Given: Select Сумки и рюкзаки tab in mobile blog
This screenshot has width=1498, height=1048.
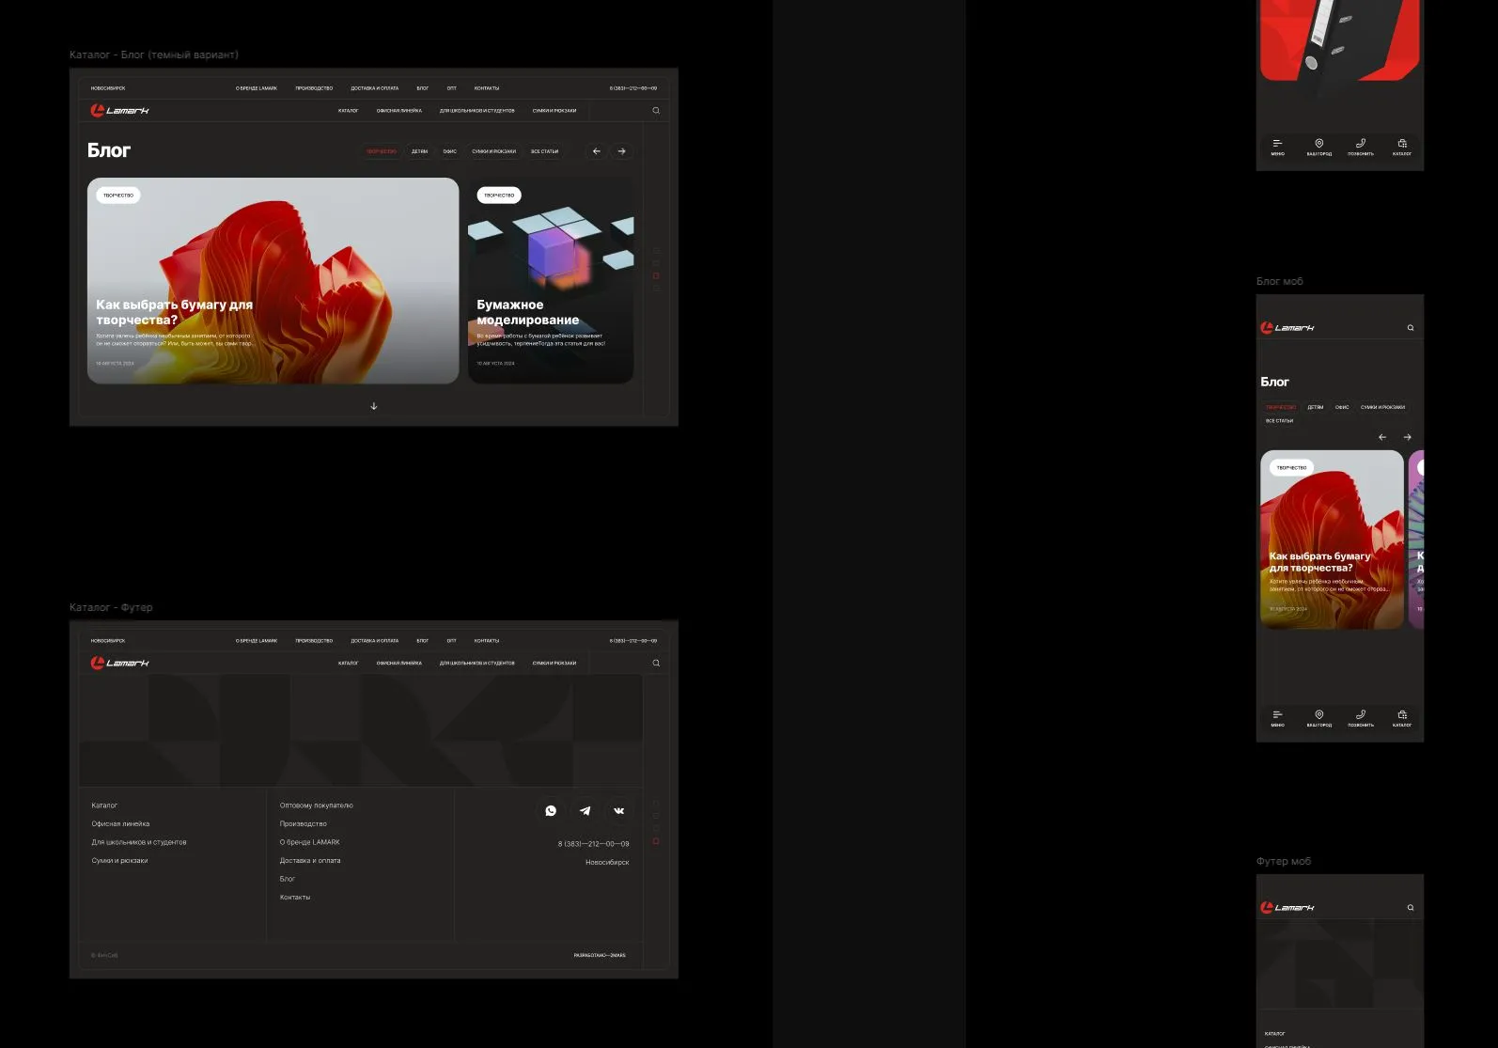Looking at the screenshot, I should point(1382,407).
